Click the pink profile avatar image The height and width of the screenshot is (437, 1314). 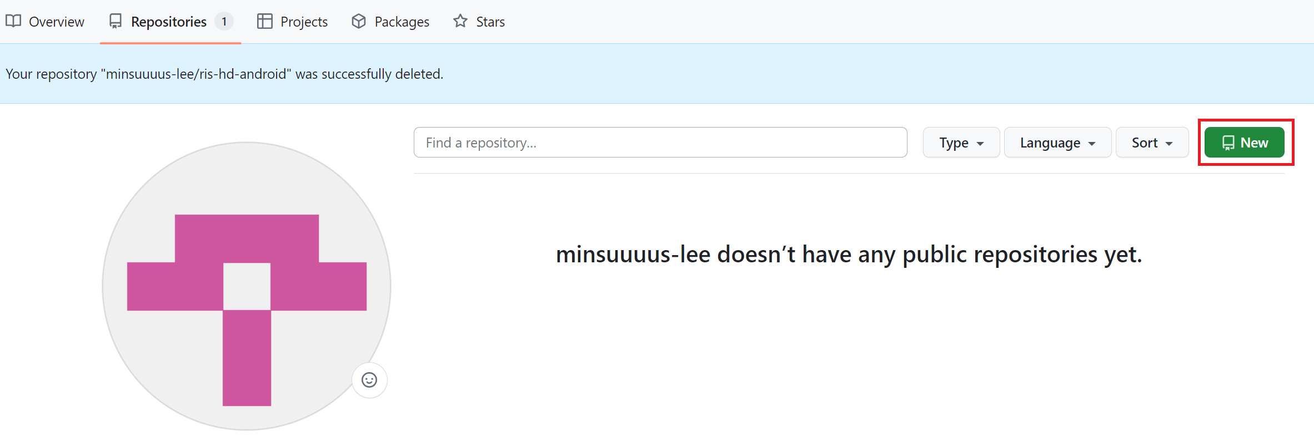(247, 286)
